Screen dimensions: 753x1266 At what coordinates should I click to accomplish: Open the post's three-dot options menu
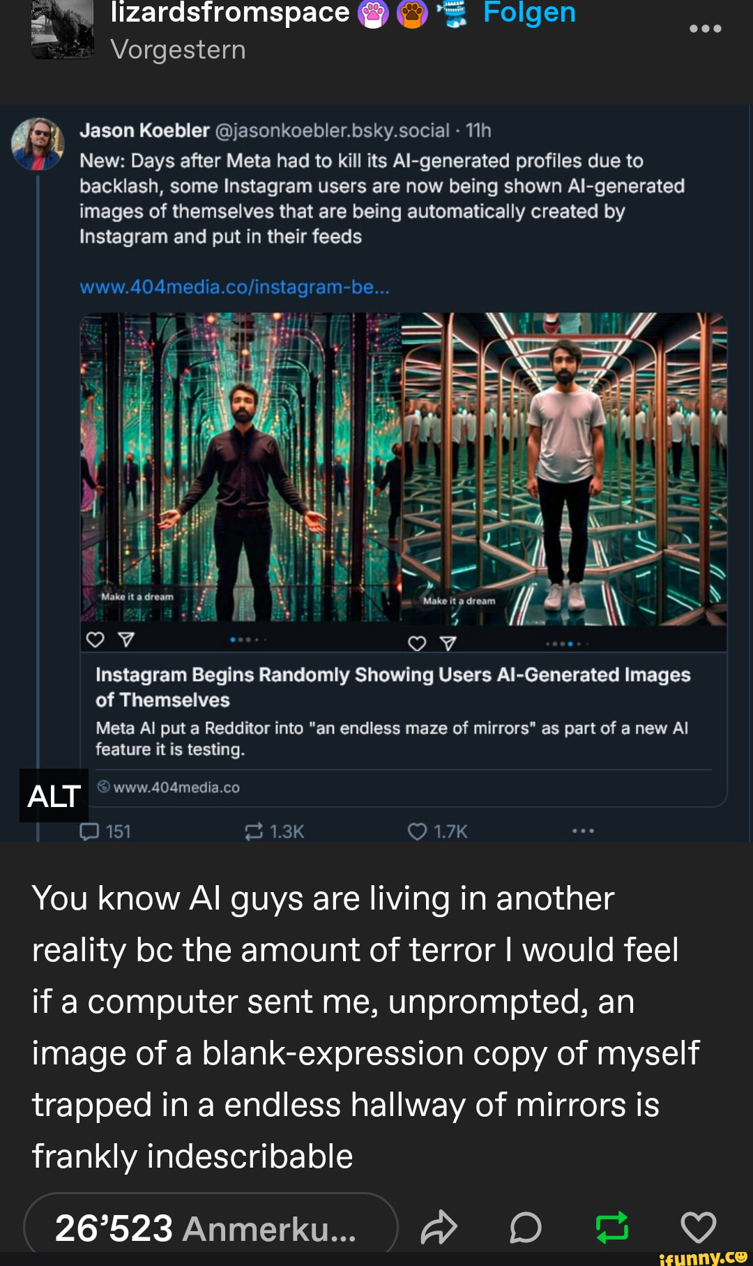point(705,29)
